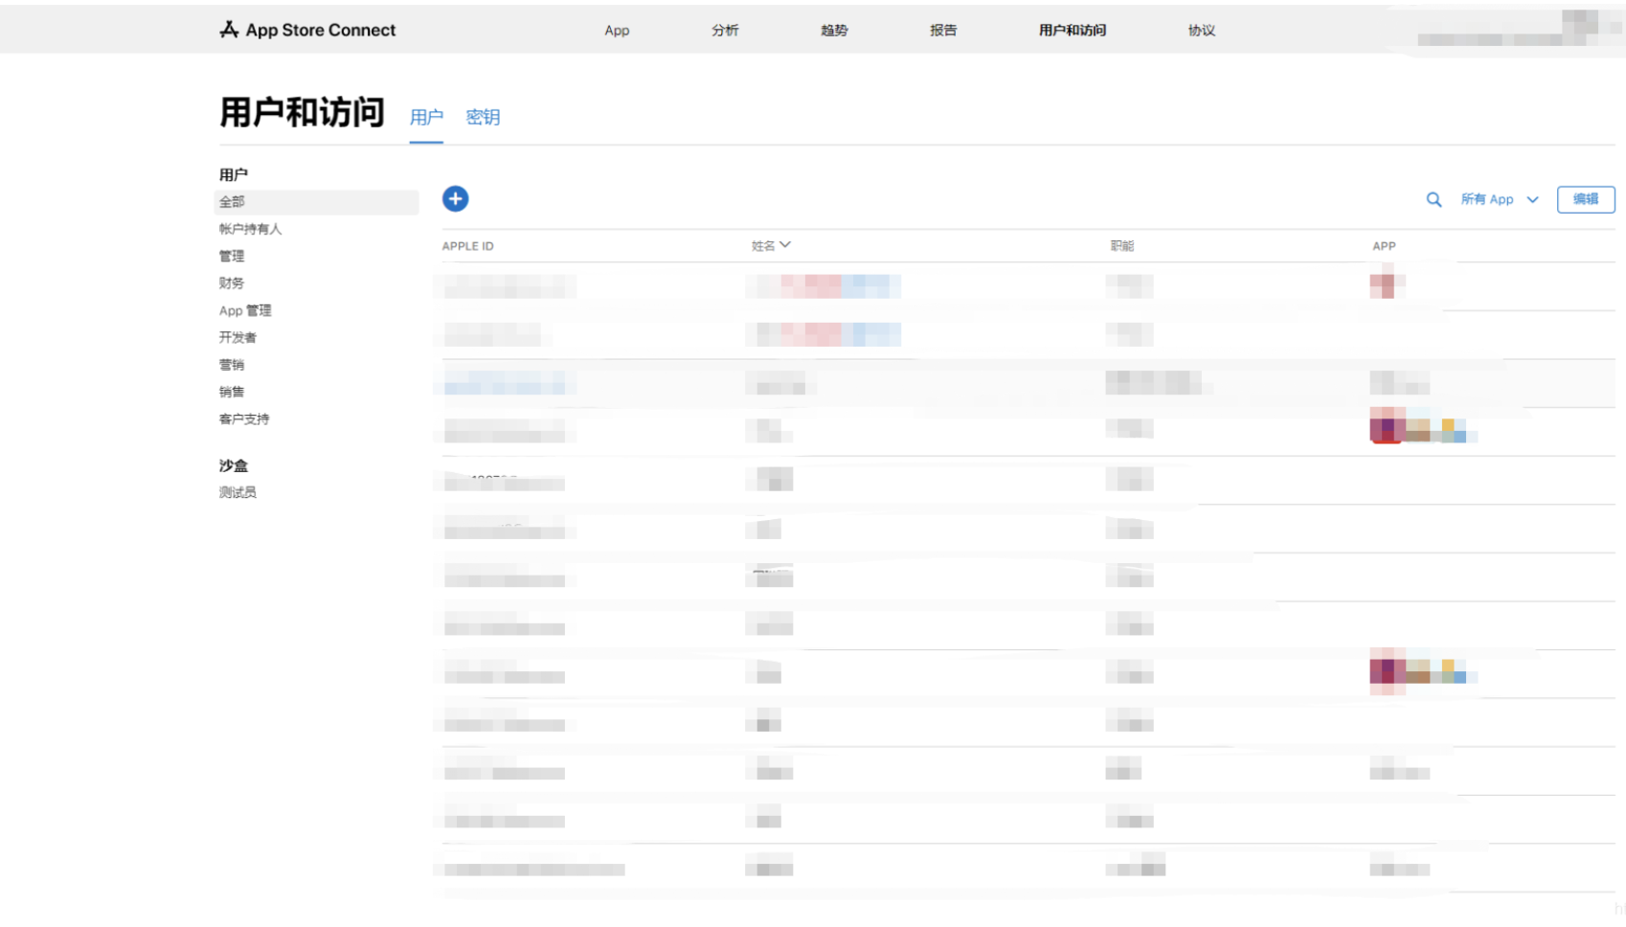Expand the 所有 App dropdown filter
Screen dimensions: 1626x927
[1499, 200]
